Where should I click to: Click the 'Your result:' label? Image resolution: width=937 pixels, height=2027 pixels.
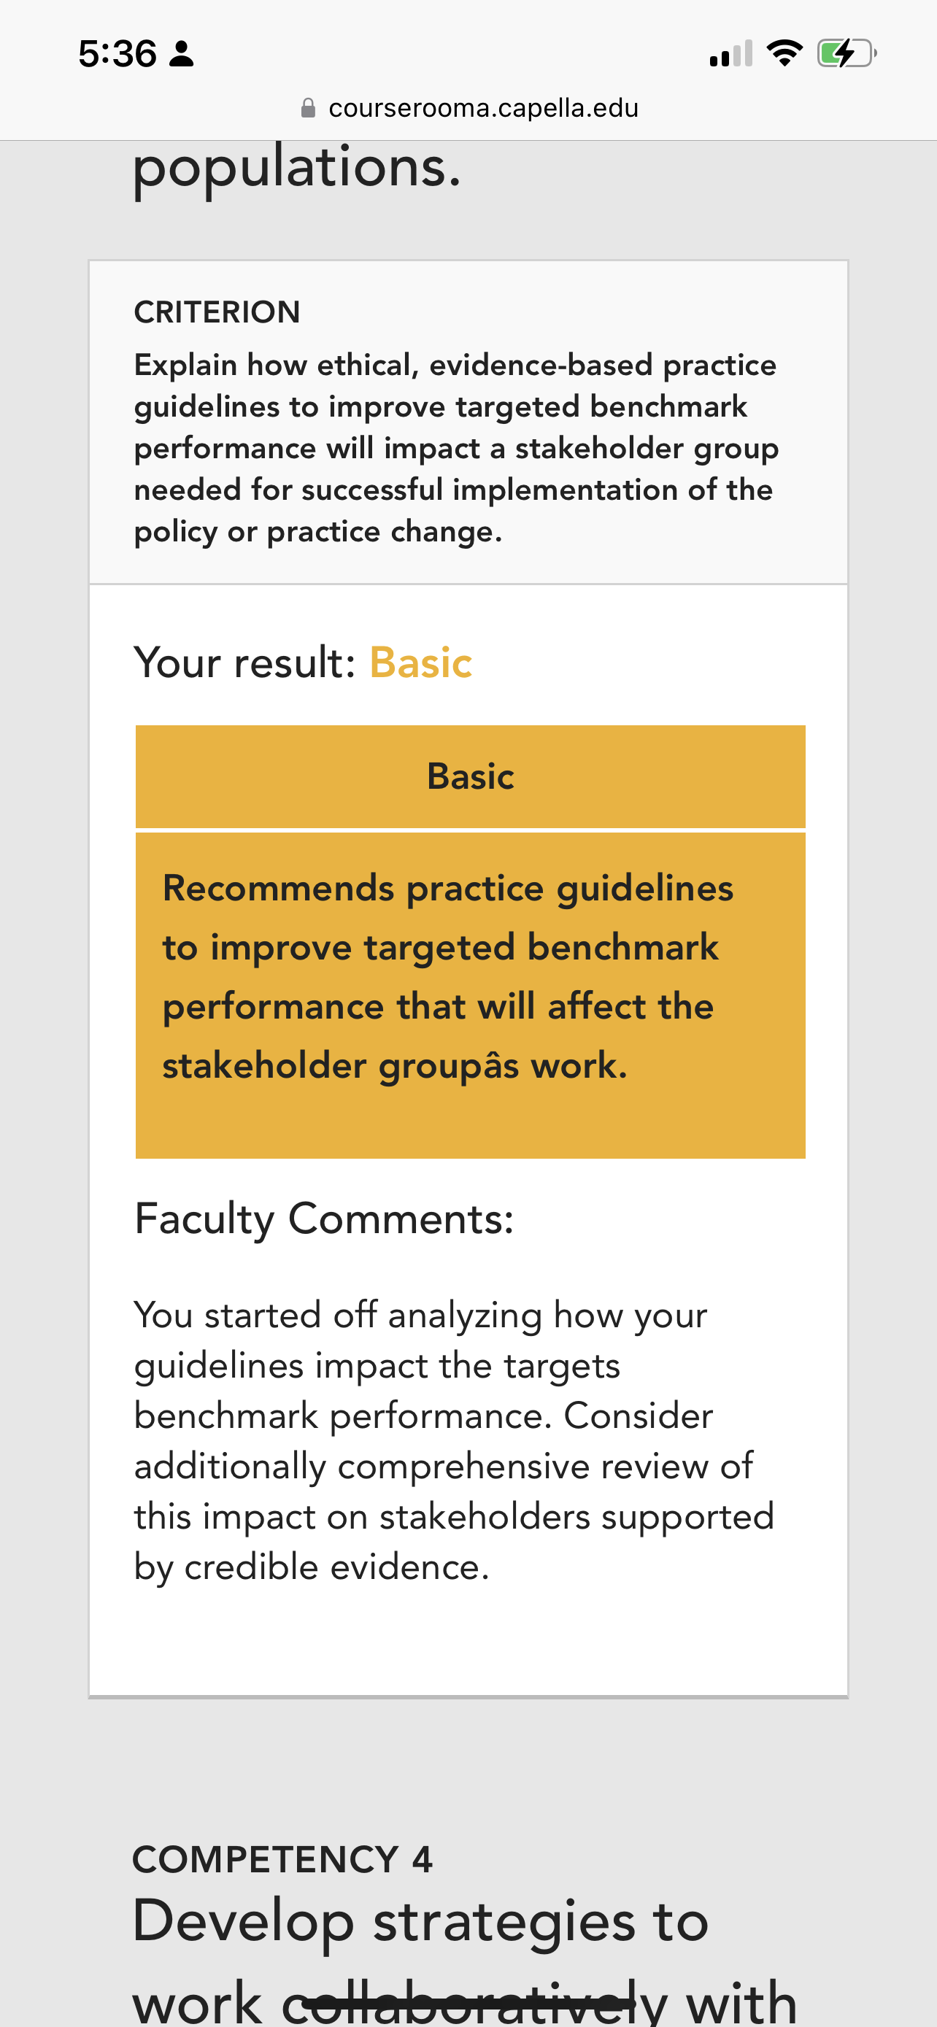[245, 663]
